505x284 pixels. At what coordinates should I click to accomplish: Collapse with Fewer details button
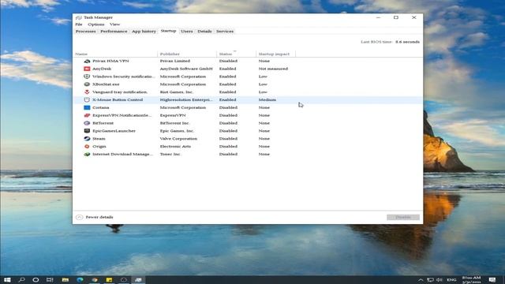tap(95, 217)
